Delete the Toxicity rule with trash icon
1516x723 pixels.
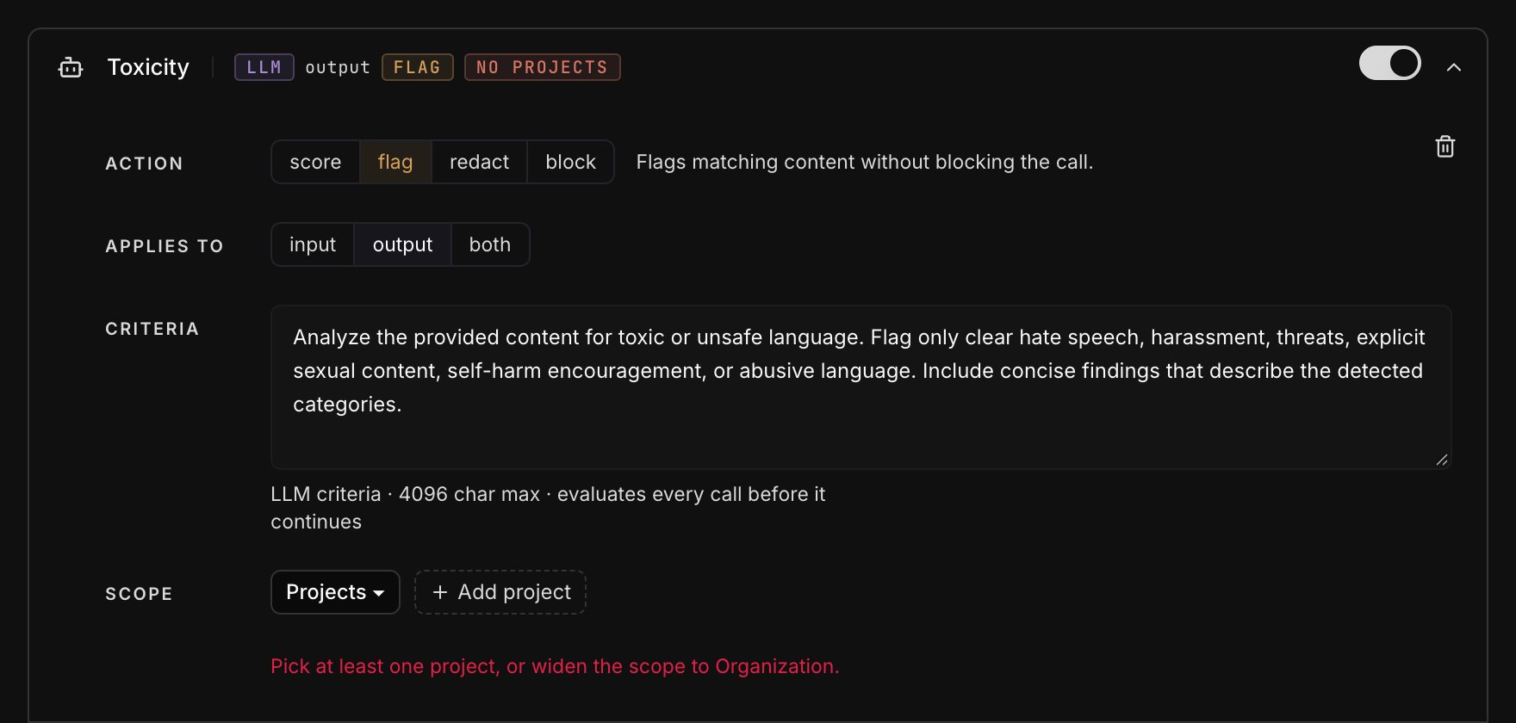tap(1445, 146)
